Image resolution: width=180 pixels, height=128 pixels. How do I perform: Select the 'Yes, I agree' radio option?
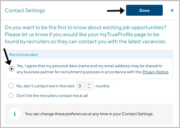tap(11, 69)
